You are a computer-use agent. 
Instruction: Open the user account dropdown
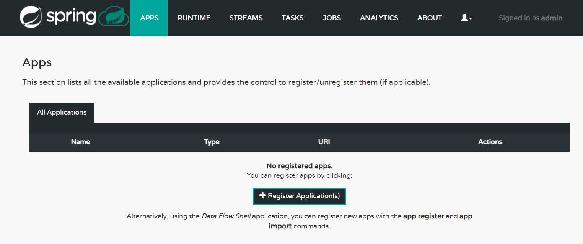466,18
